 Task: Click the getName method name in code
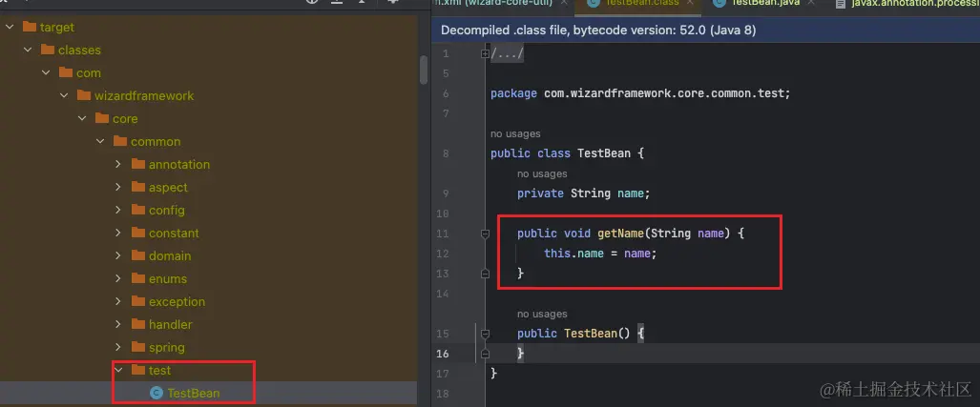[620, 234]
